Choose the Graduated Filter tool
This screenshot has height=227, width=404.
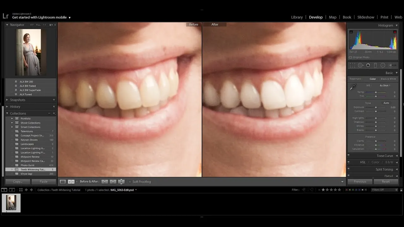[375, 65]
